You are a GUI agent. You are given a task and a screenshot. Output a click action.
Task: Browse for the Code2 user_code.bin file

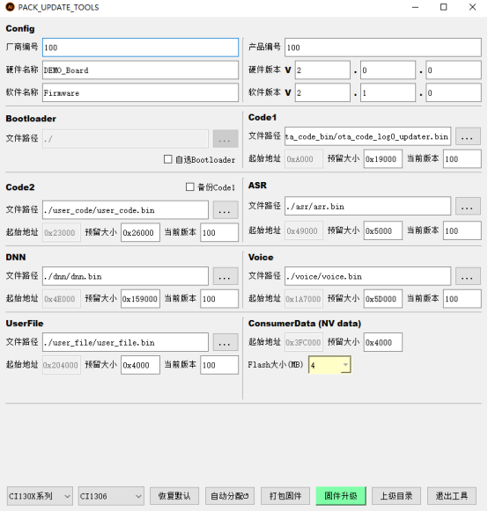coord(226,210)
